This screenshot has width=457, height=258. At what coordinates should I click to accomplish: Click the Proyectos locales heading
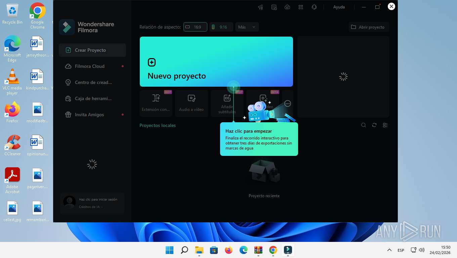[158, 125]
